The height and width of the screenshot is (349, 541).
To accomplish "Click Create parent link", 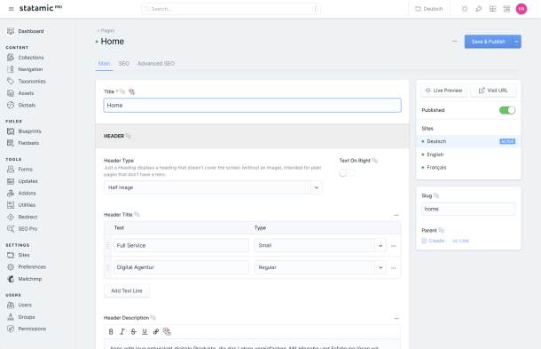I will click(433, 241).
